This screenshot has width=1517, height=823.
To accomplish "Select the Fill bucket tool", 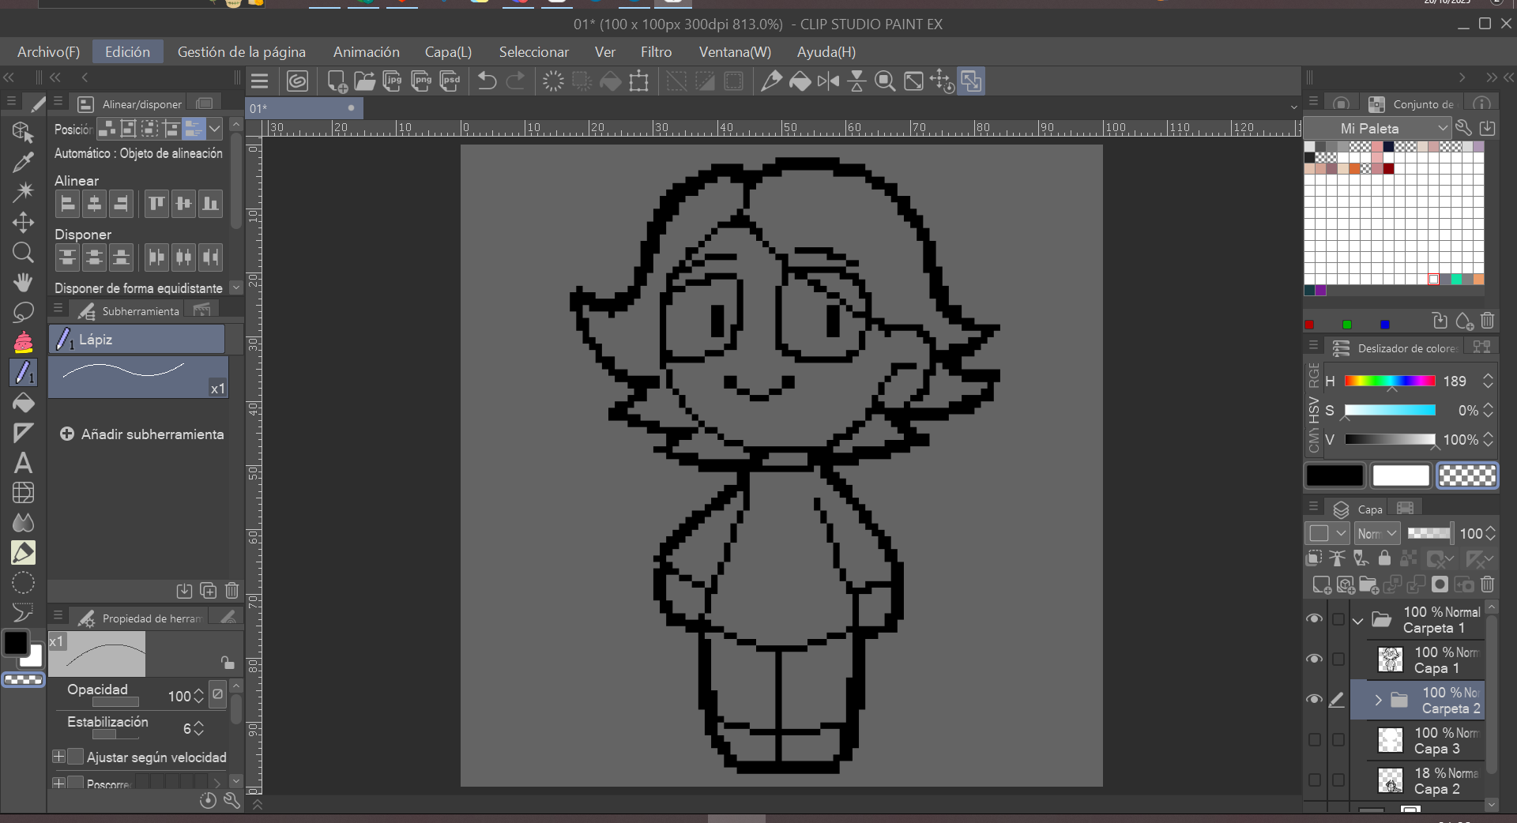I will click(x=23, y=403).
